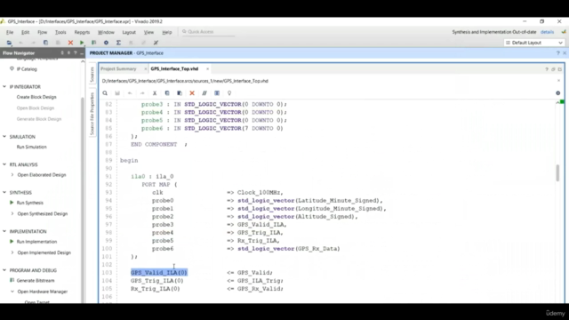Viewport: 569px width, 320px height.
Task: Click Run Synthesis
Action: coord(30,203)
